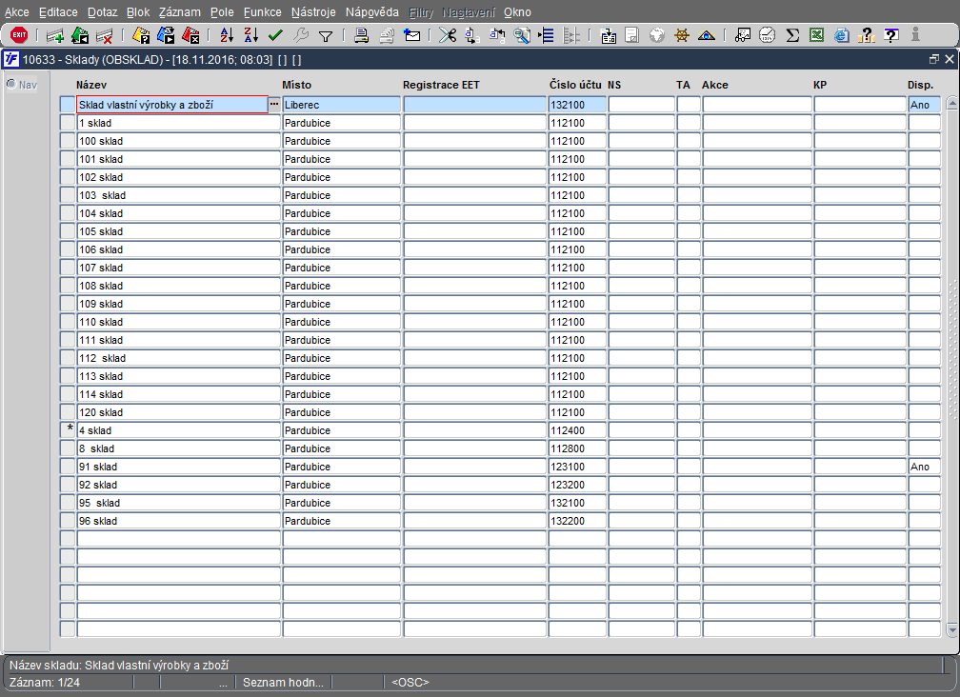
Task: Click the Internet Explorer icon
Action: tap(842, 35)
